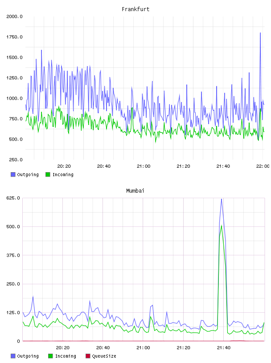Click the 1250.0 y-axis label on Frankfurt chart
This screenshot has width=271, height=363.
click(x=14, y=78)
